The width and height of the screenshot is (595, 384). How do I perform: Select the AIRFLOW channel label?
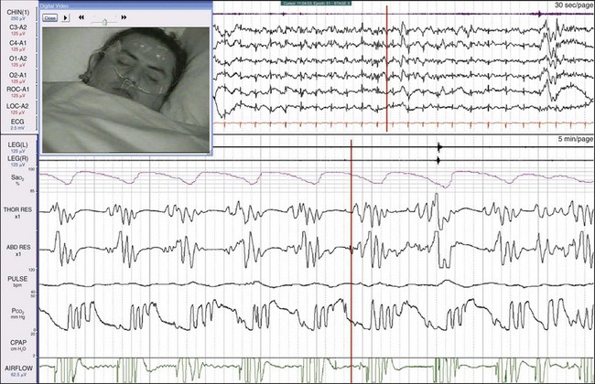18,368
